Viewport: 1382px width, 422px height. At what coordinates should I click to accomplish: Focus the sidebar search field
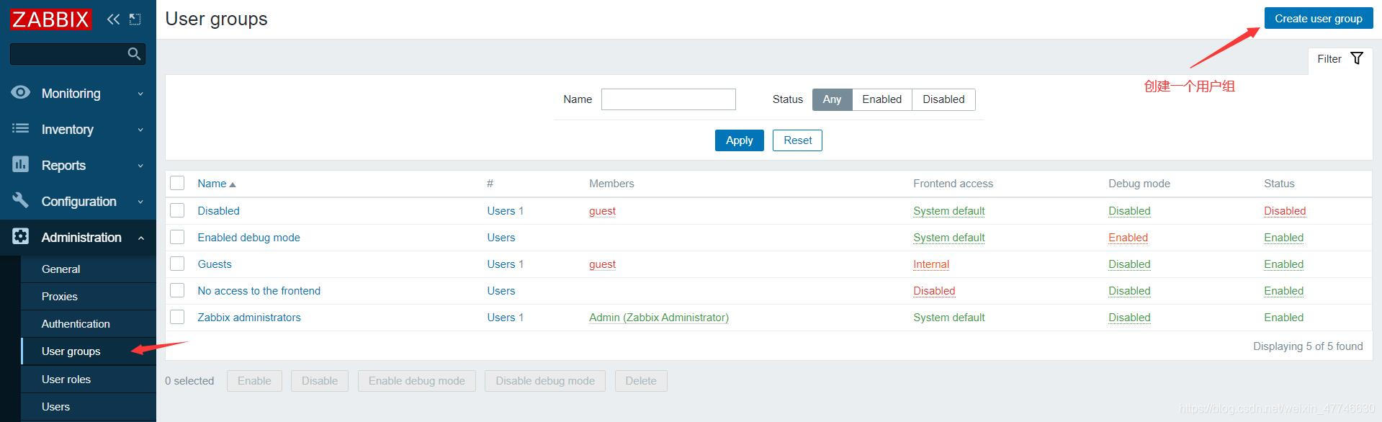coord(78,54)
